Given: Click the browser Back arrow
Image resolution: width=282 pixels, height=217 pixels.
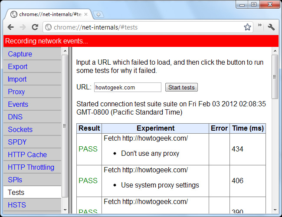Looking at the screenshot, I should (x=11, y=27).
